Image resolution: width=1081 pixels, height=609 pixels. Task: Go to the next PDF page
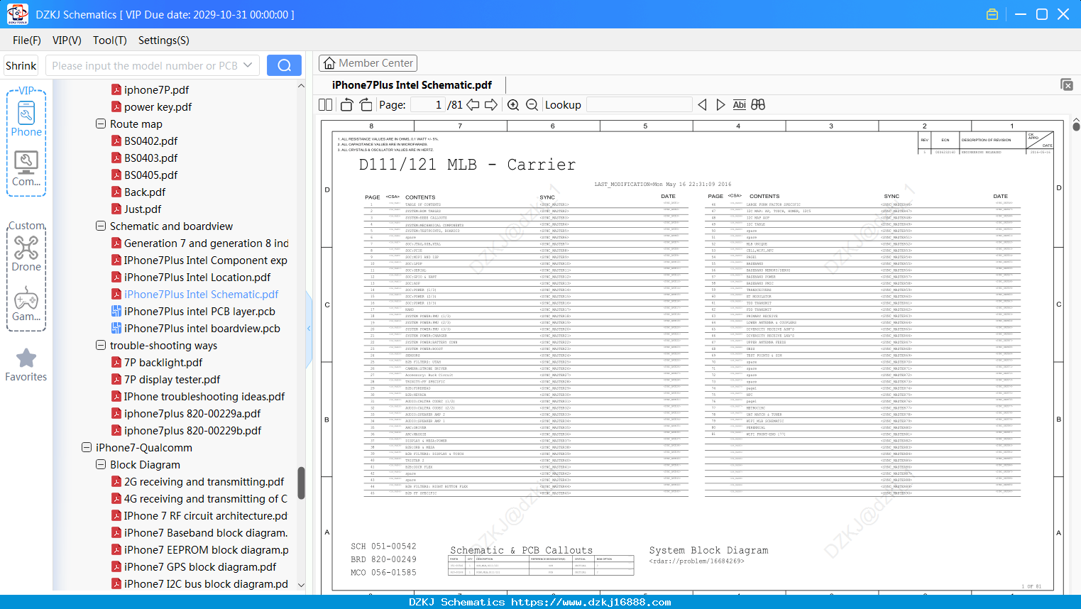(x=491, y=105)
